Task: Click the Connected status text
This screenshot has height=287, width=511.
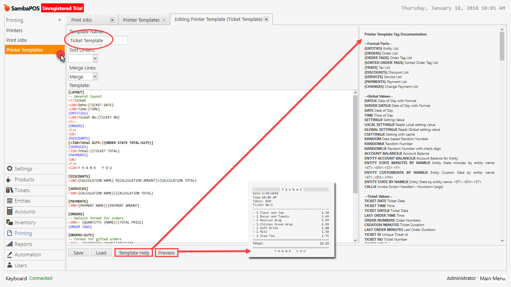Action: point(41,278)
